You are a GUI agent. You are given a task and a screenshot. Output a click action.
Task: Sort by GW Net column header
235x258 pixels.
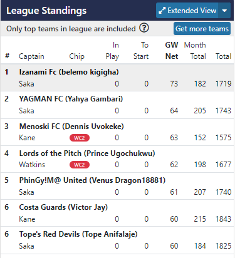[172, 51]
